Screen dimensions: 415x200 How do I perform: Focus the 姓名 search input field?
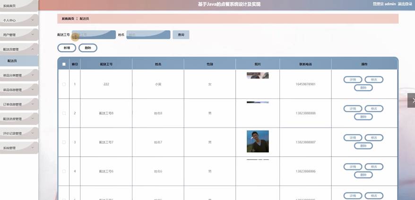pyautogui.click(x=148, y=35)
